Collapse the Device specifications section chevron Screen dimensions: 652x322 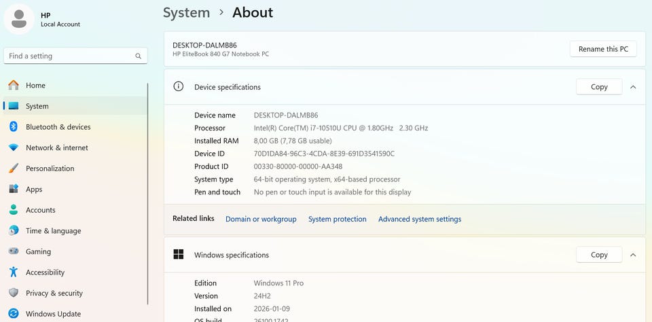pos(633,87)
